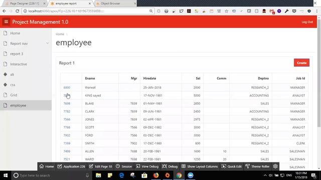Click View Debug in developer toolbar
The width and height of the screenshot is (321, 180).
tap(147, 166)
